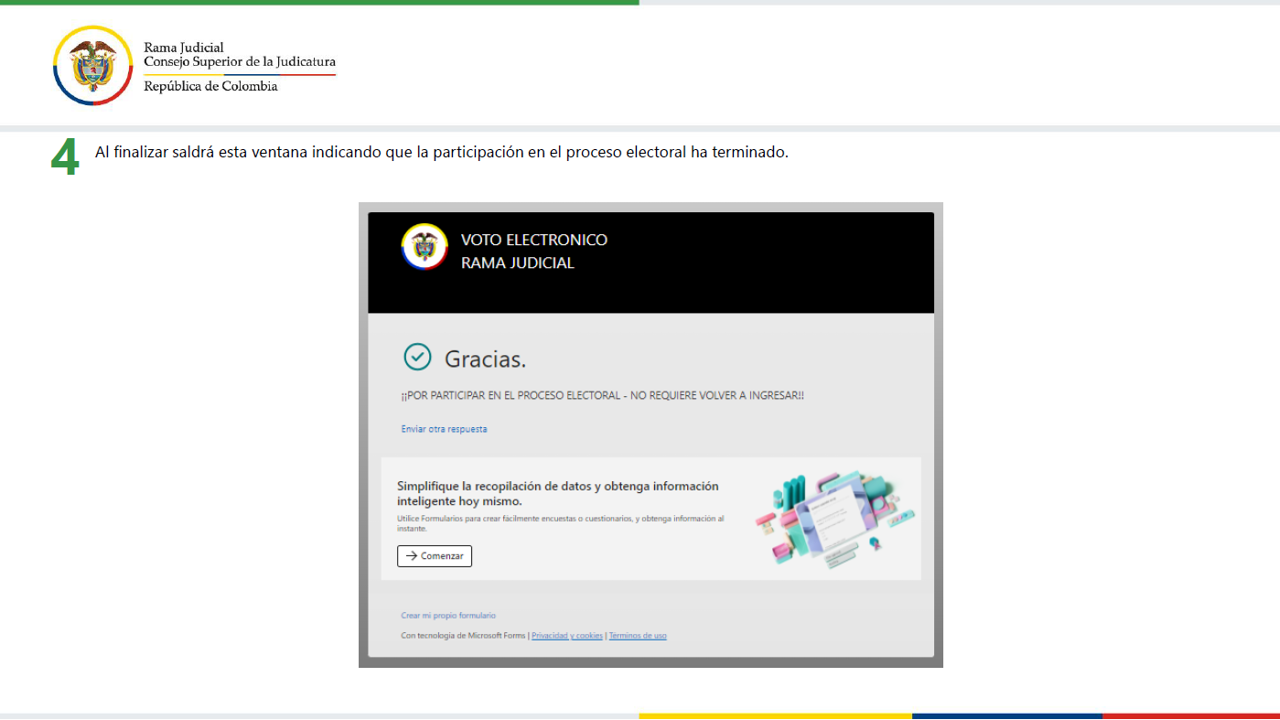Click the "Enviar otra respuesta" link
Screen dimensions: 1280x720
click(x=444, y=429)
